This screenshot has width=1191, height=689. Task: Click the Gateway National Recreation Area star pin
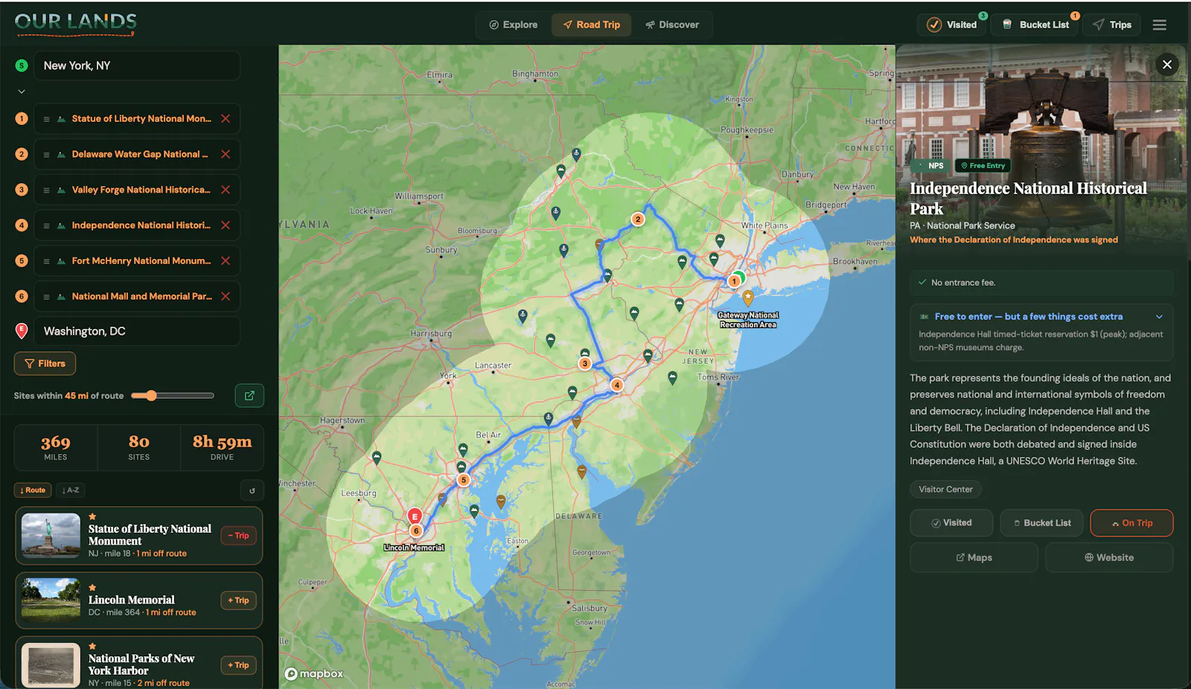click(x=748, y=298)
